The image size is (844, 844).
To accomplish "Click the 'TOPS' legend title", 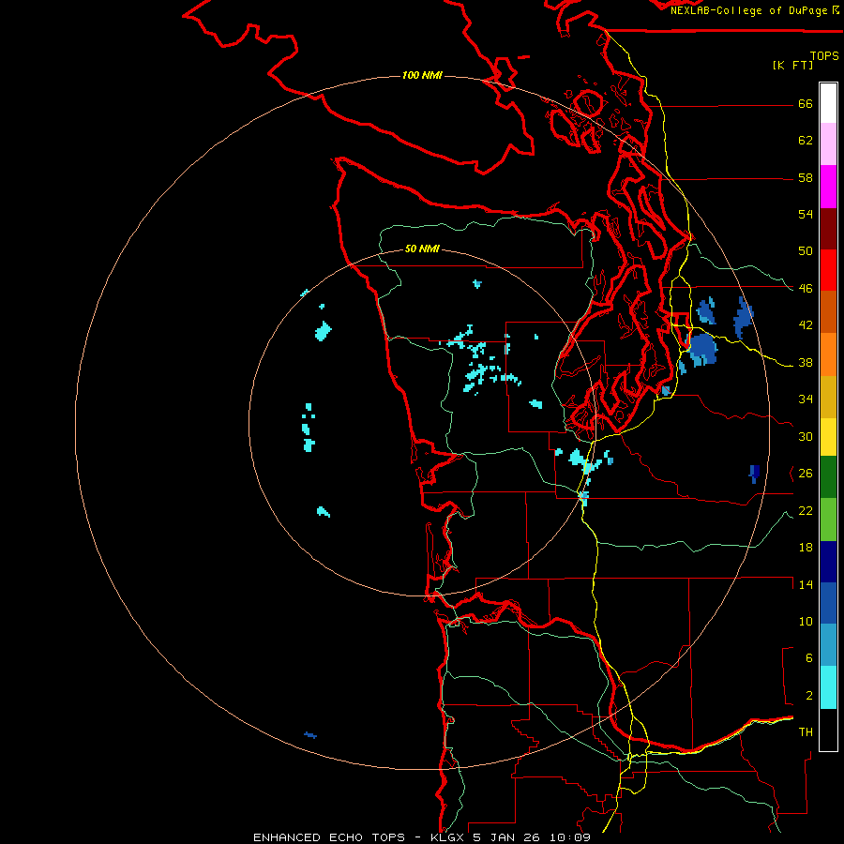I will (x=824, y=55).
